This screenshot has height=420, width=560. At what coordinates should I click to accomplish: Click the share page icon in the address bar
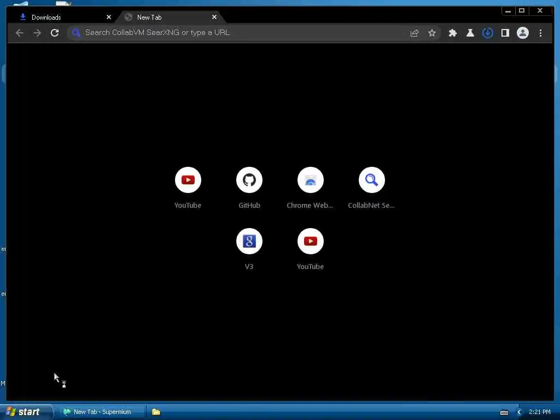[415, 33]
